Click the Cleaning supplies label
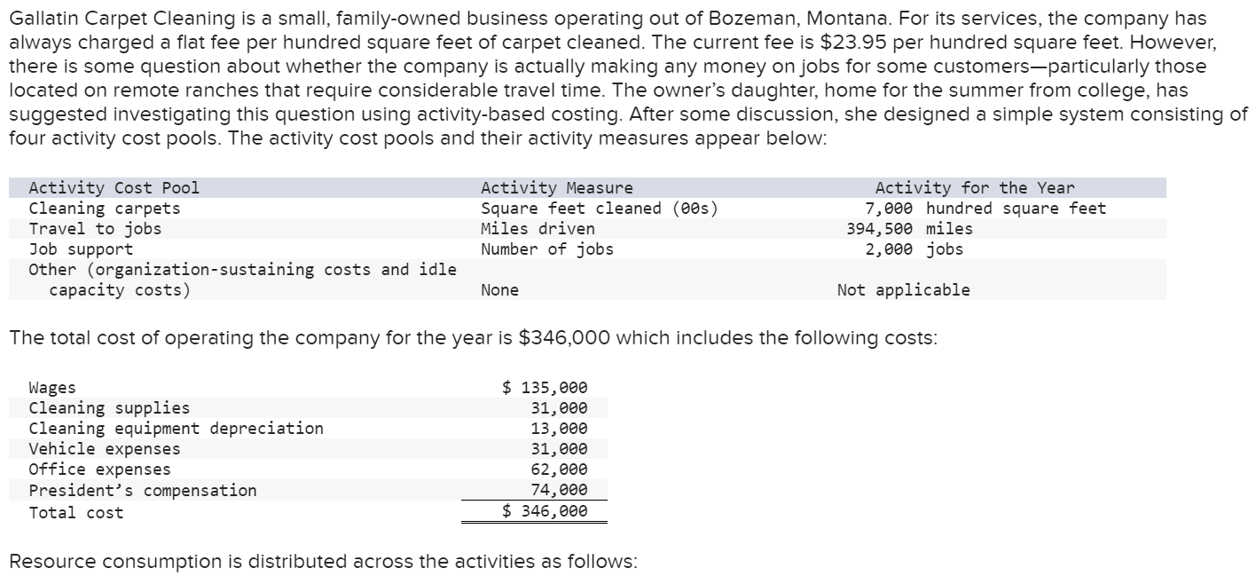The height and width of the screenshot is (576, 1256). [x=109, y=407]
